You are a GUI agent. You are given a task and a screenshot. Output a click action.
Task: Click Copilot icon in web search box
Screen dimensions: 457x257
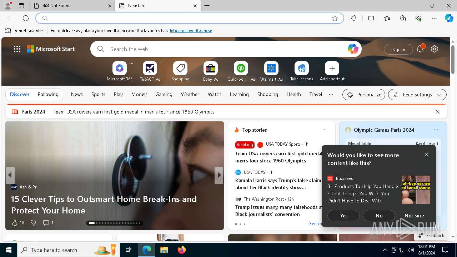[353, 49]
